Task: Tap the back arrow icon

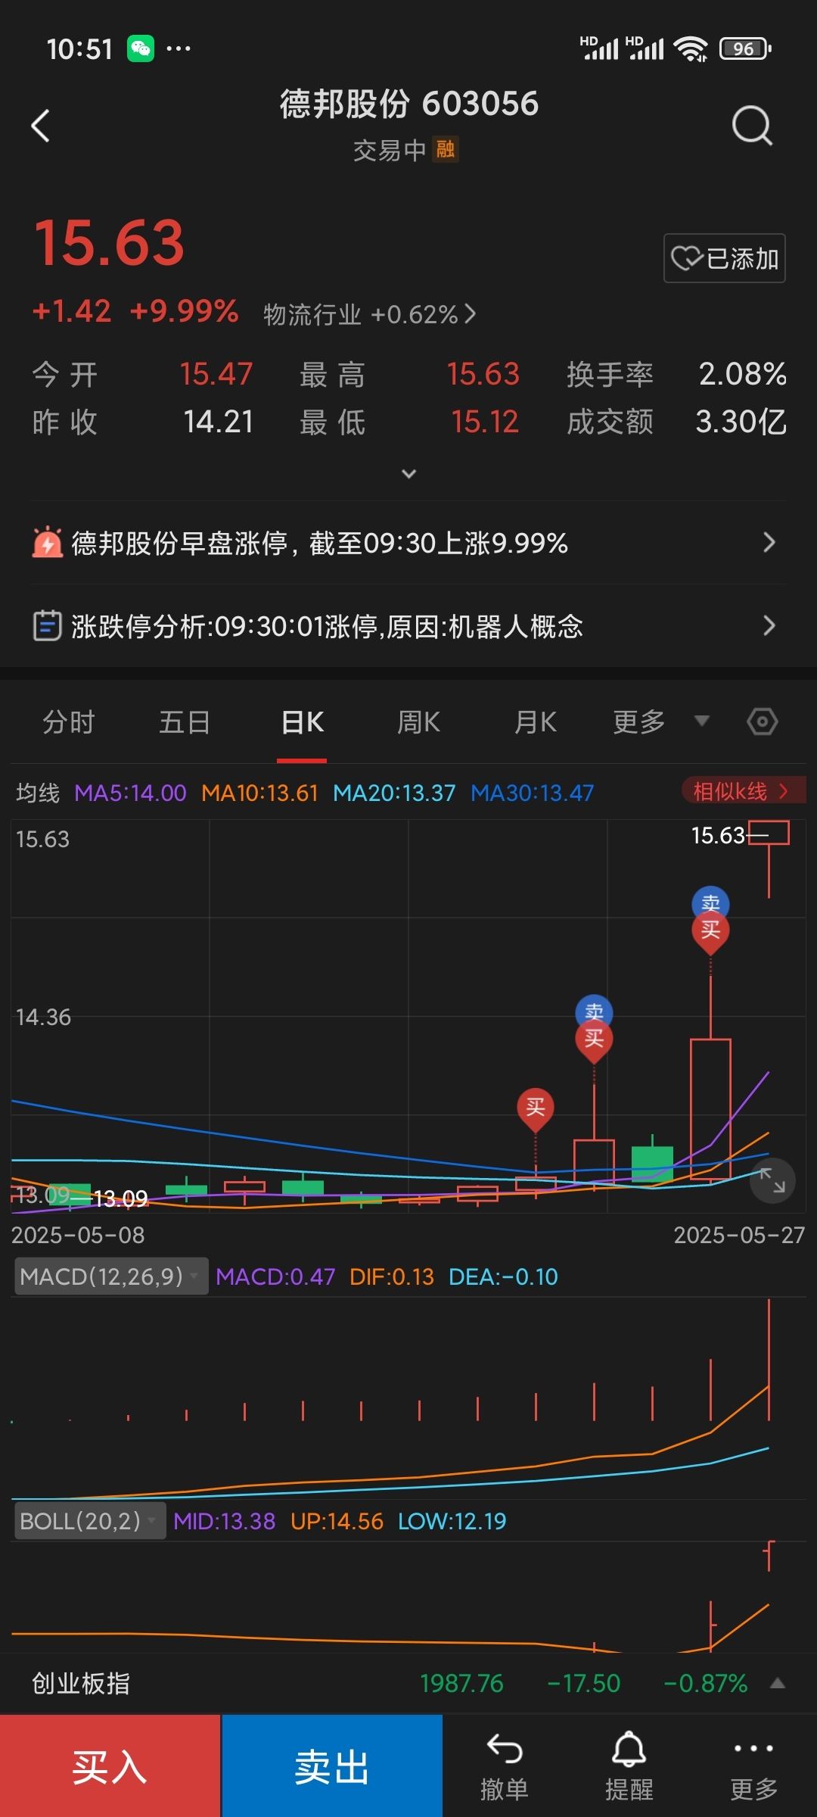Action: point(40,126)
